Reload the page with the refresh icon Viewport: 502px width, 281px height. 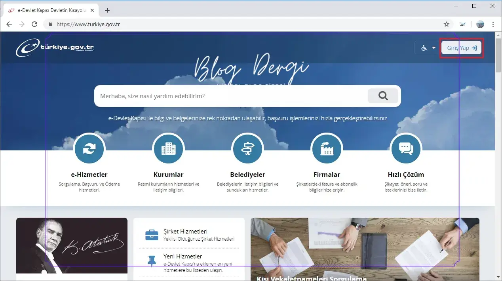coord(34,24)
